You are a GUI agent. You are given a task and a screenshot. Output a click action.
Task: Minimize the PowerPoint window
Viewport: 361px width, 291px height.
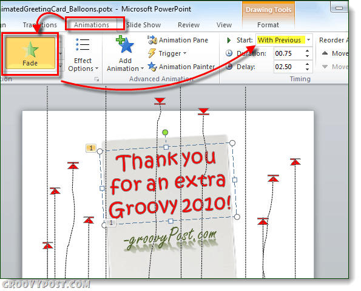coord(339,8)
